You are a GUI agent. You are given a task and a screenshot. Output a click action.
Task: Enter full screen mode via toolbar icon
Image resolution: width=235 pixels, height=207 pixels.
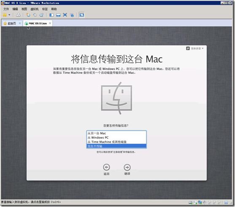65,15
